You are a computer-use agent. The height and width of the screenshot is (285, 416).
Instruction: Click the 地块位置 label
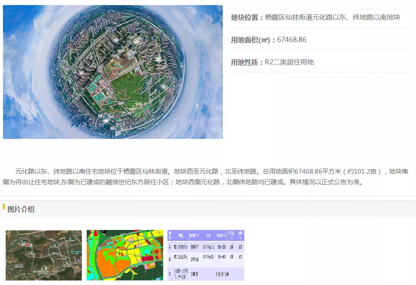click(x=244, y=17)
